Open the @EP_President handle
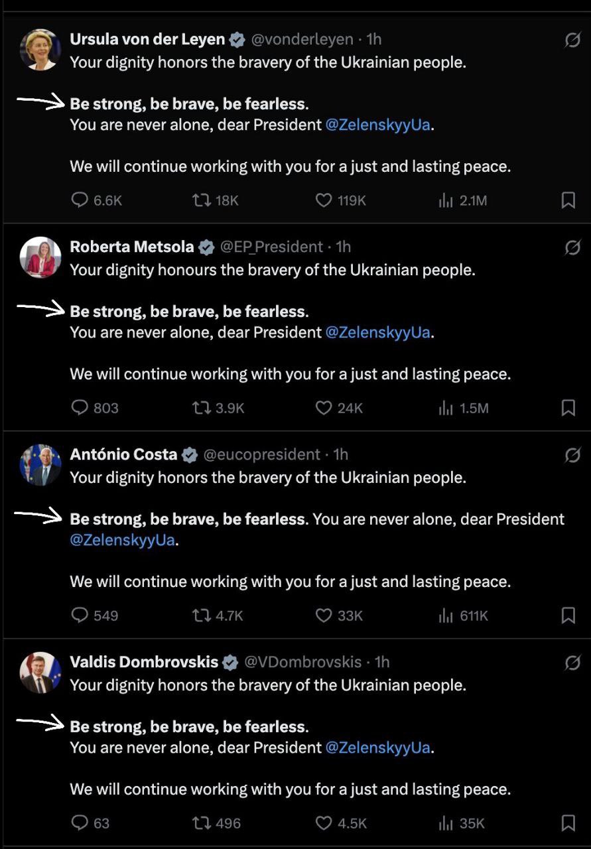 [x=271, y=247]
